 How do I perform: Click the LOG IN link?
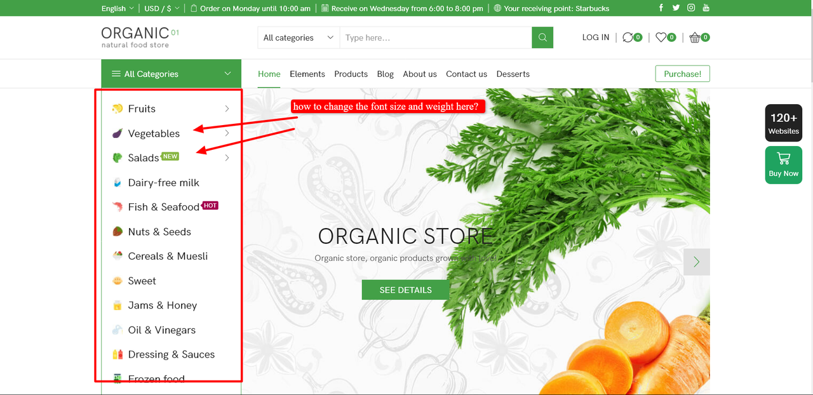click(596, 37)
